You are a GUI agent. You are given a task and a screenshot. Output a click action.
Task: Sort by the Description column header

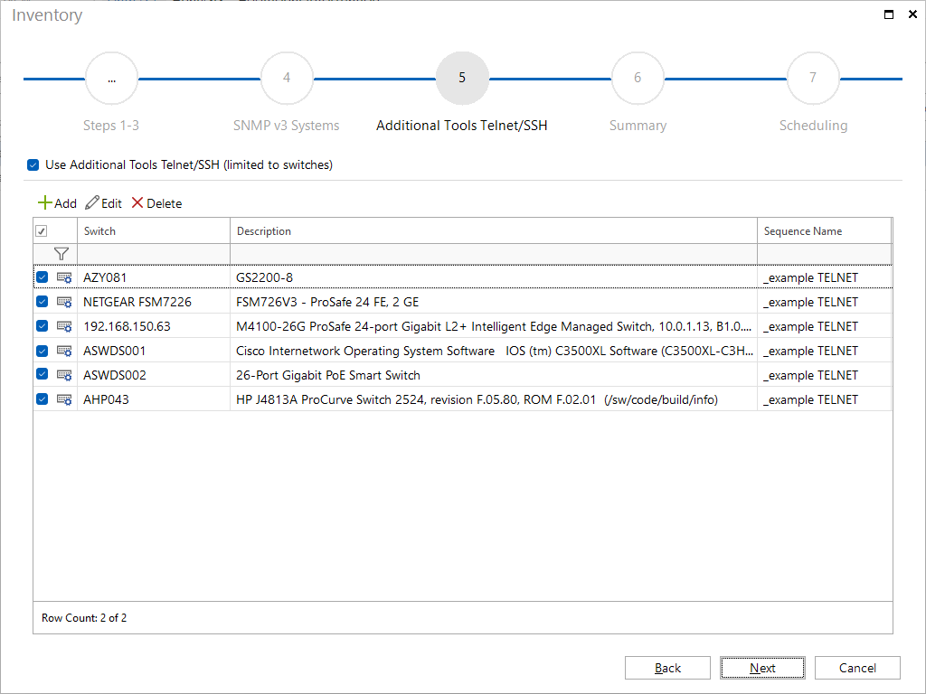[x=494, y=231]
